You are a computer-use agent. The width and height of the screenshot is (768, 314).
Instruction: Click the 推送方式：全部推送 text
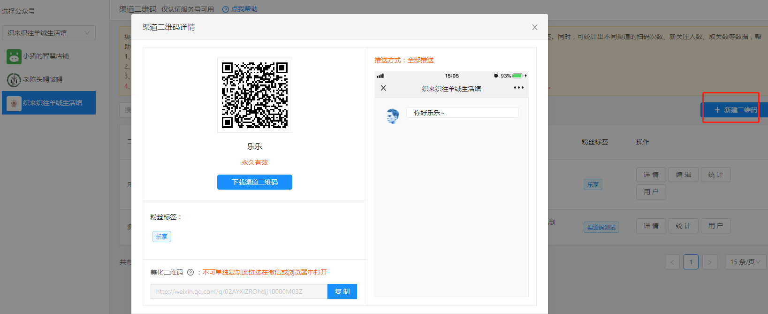[x=404, y=60]
